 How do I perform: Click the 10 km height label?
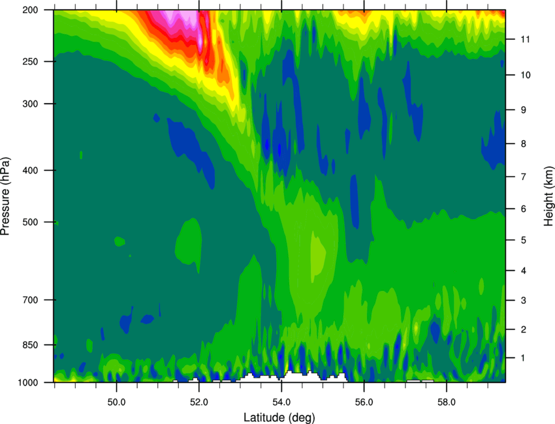coord(525,75)
